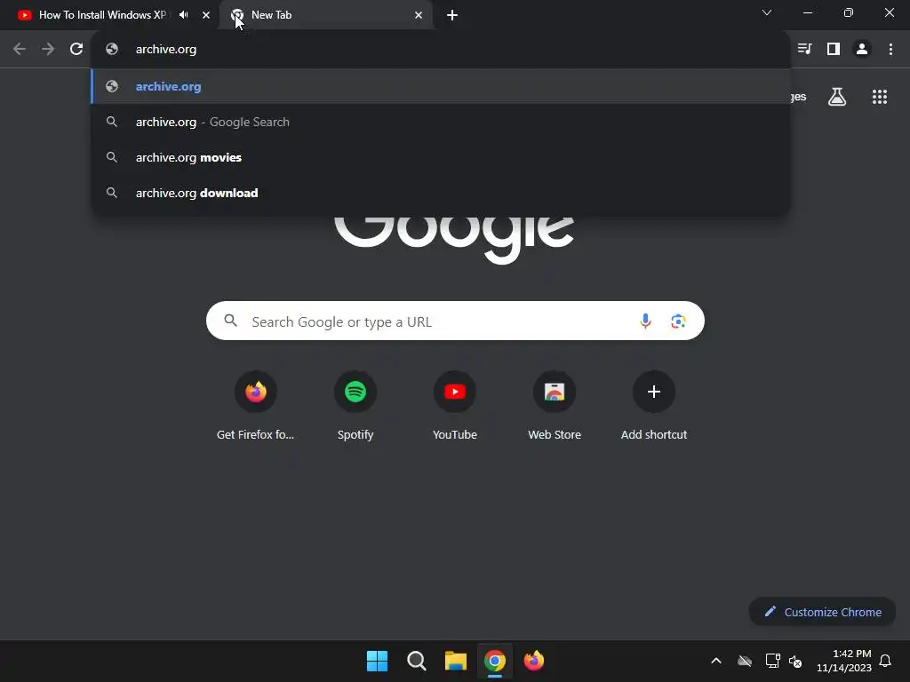Image resolution: width=910 pixels, height=682 pixels.
Task: Open the Chrome side panel
Action: (834, 50)
